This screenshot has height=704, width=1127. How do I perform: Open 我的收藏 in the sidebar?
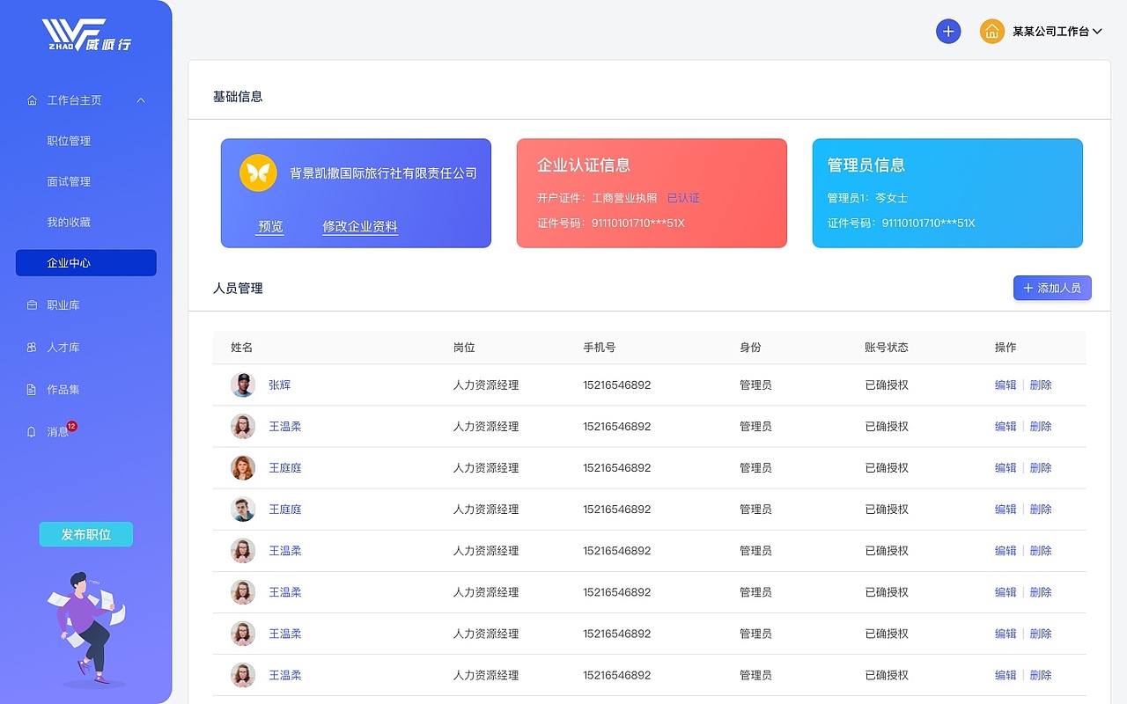(69, 222)
